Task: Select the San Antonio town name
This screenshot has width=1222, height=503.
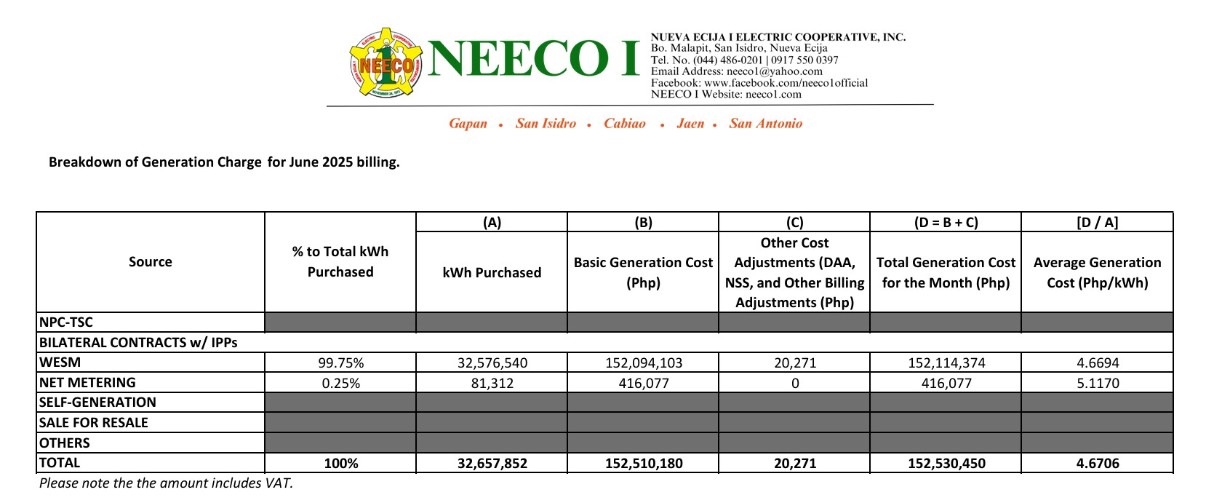Action: (765, 124)
